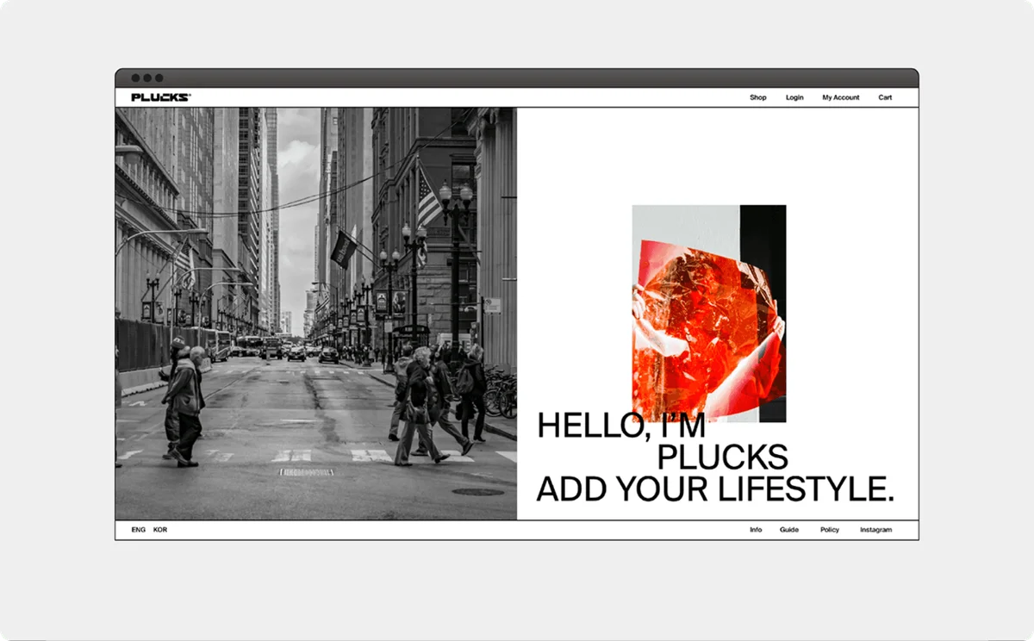Click the first dot in the browser title bar

136,78
